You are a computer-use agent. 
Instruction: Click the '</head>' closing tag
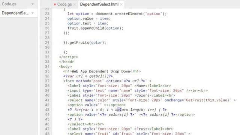pos(66,61)
